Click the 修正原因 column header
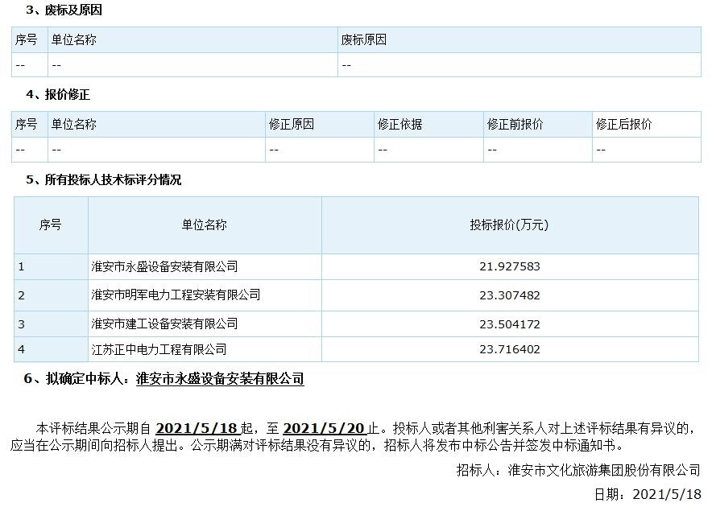The image size is (712, 511). [x=292, y=125]
